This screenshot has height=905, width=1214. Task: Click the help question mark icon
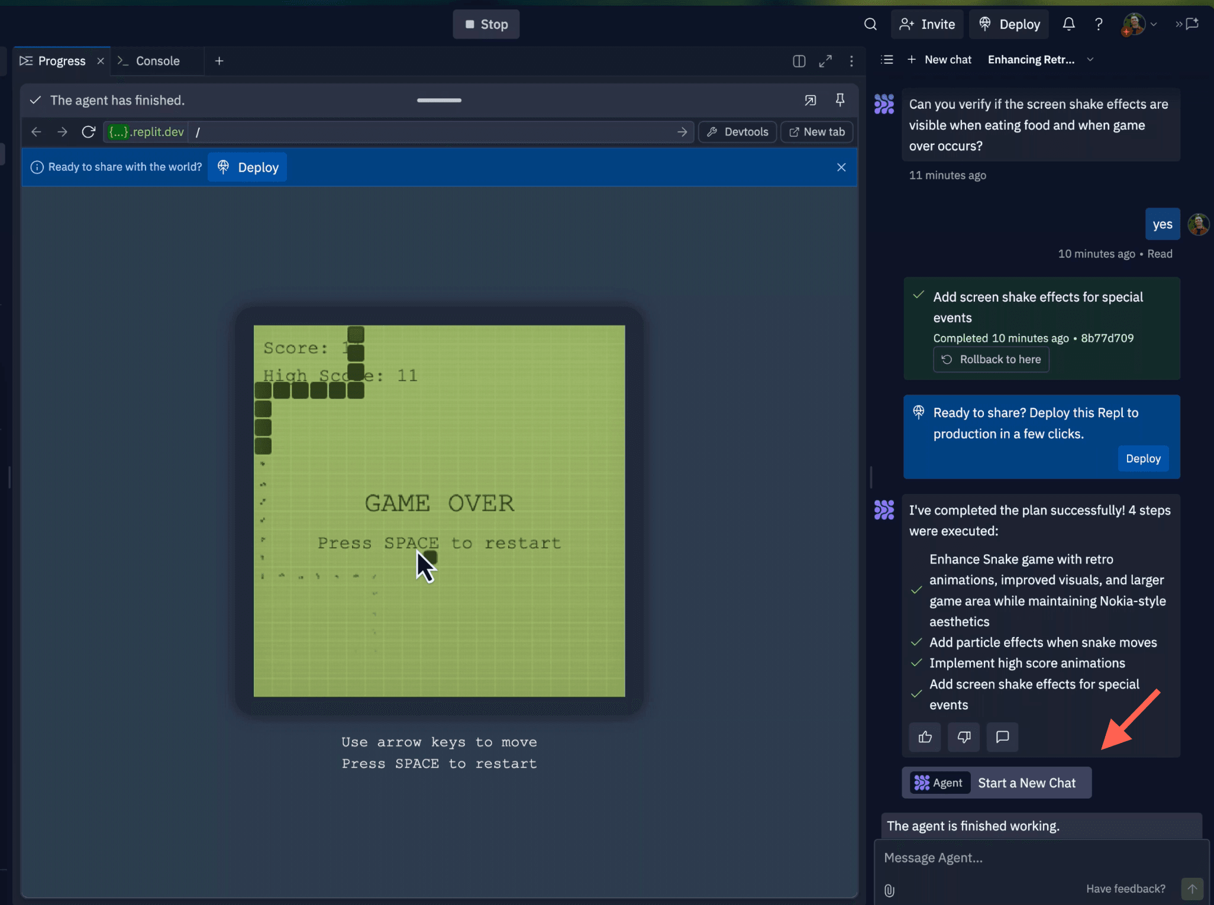coord(1099,24)
